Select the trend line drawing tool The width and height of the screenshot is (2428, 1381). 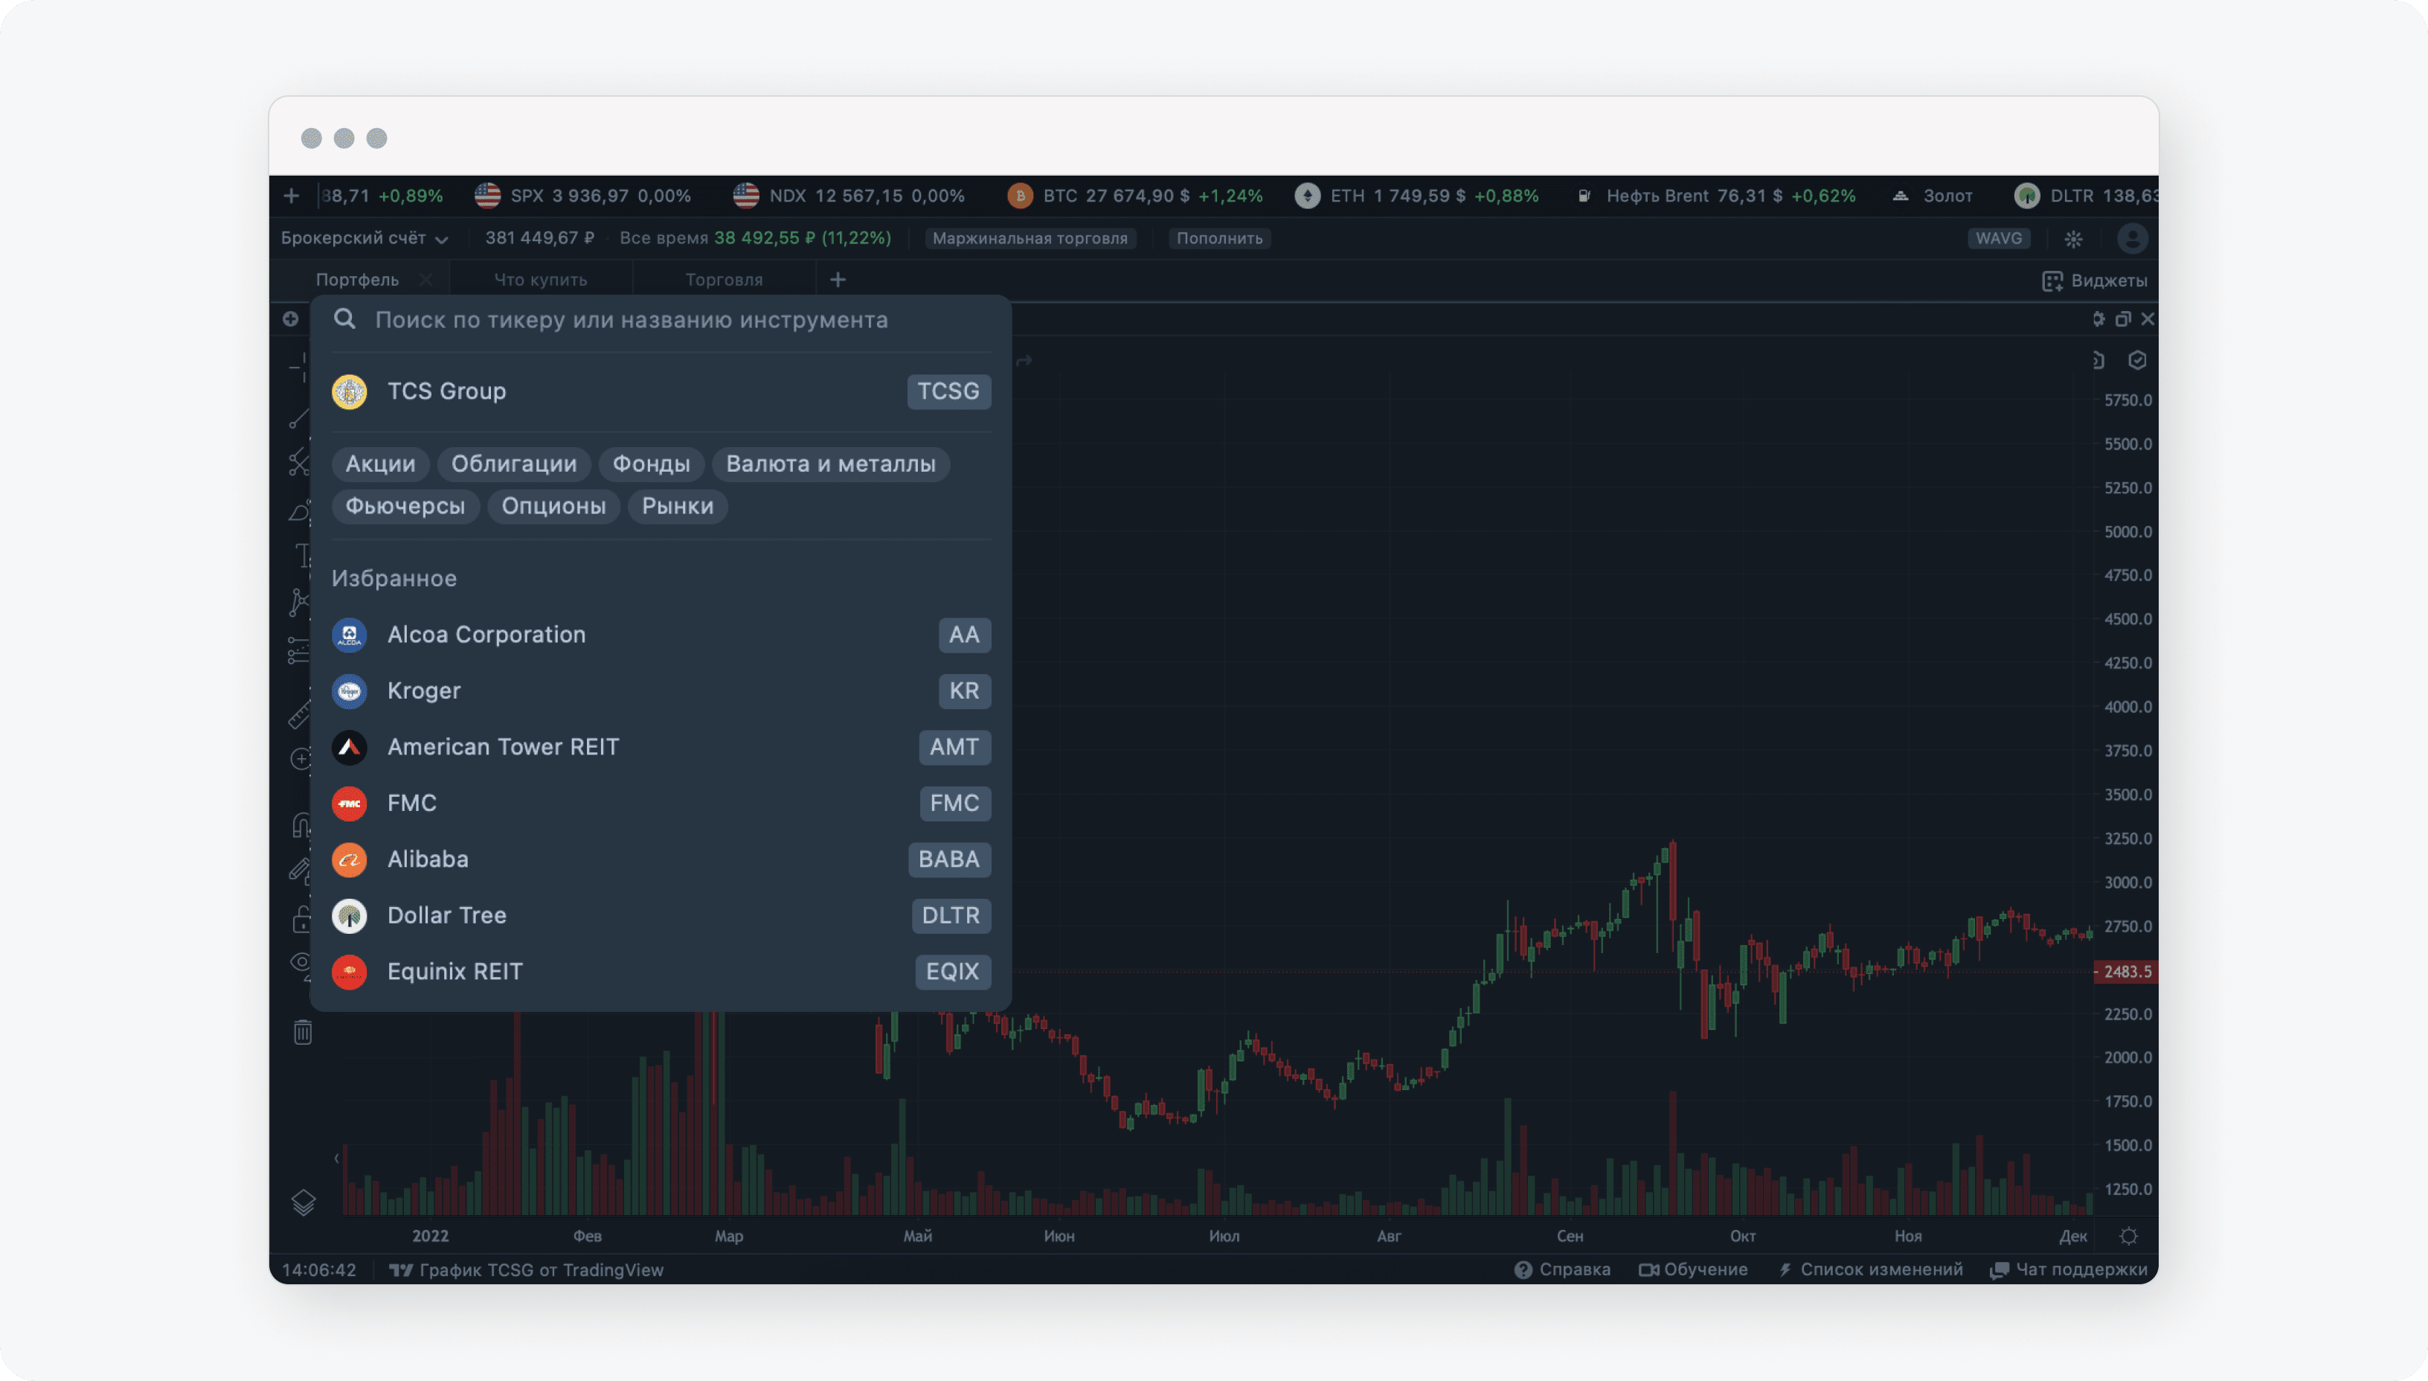tap(300, 417)
